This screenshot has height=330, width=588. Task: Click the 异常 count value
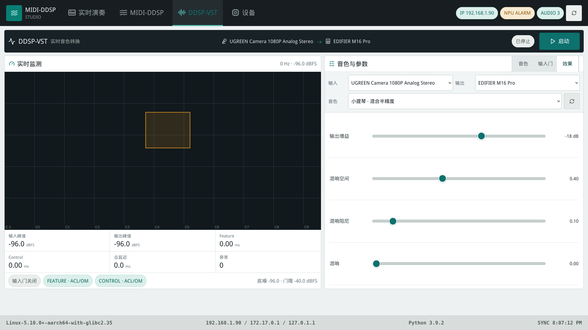tap(221, 265)
